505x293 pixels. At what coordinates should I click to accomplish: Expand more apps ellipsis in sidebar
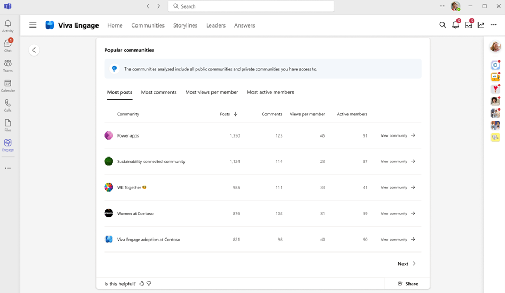pos(8,168)
